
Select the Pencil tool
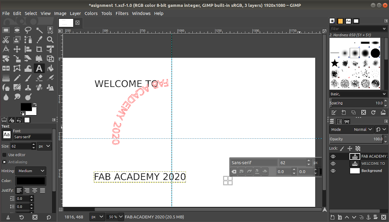(17, 78)
